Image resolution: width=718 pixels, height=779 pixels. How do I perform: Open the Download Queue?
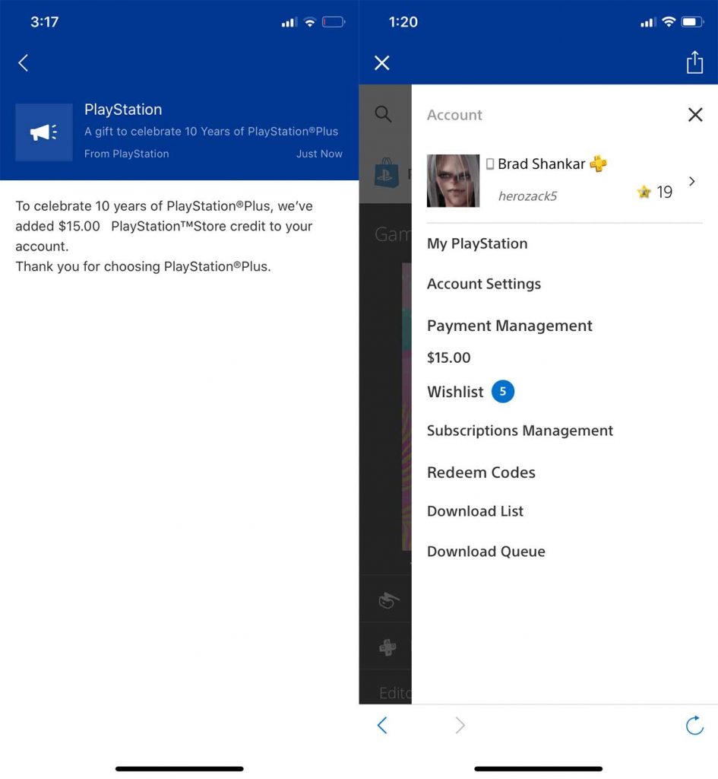(486, 551)
